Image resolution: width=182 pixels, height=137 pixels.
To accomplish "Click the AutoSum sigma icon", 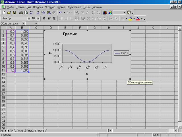I will [82, 13].
